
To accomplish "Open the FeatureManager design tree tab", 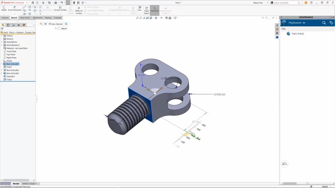I will [x=3, y=25].
